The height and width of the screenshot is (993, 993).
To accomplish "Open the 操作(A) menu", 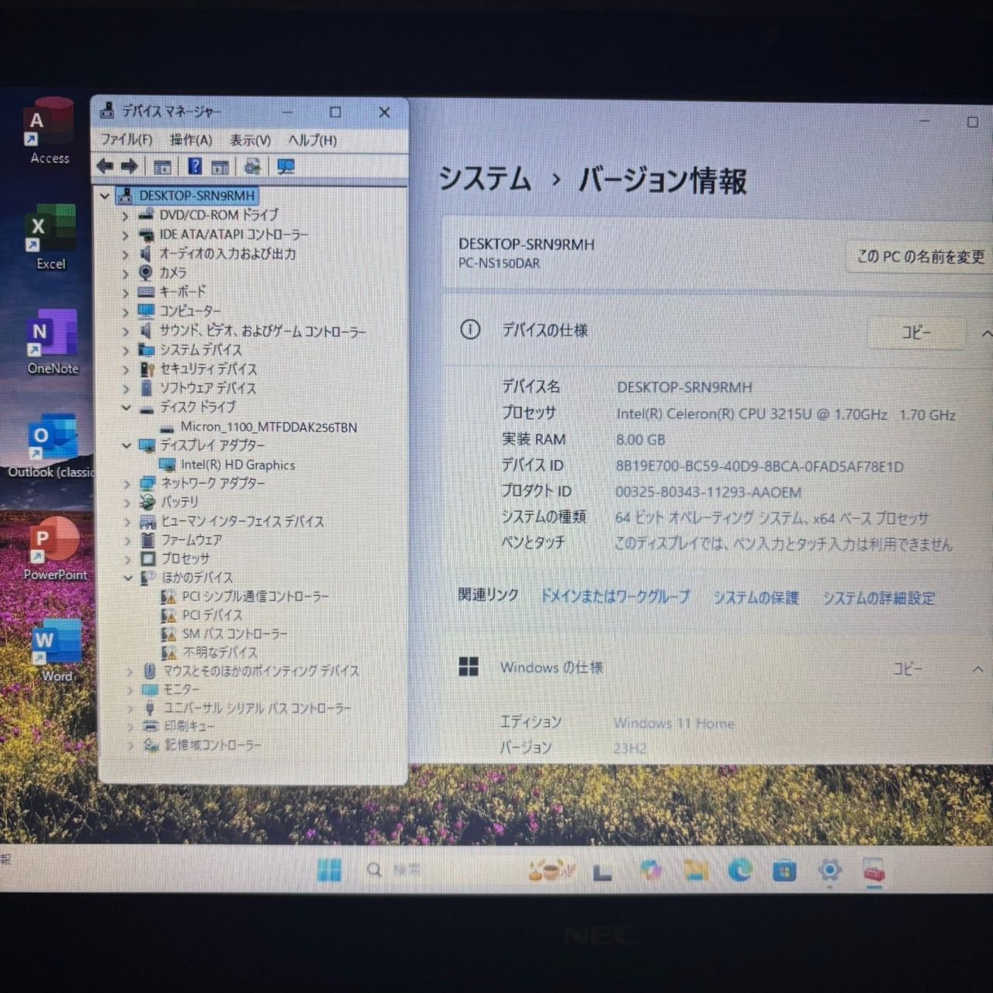I will (x=189, y=140).
